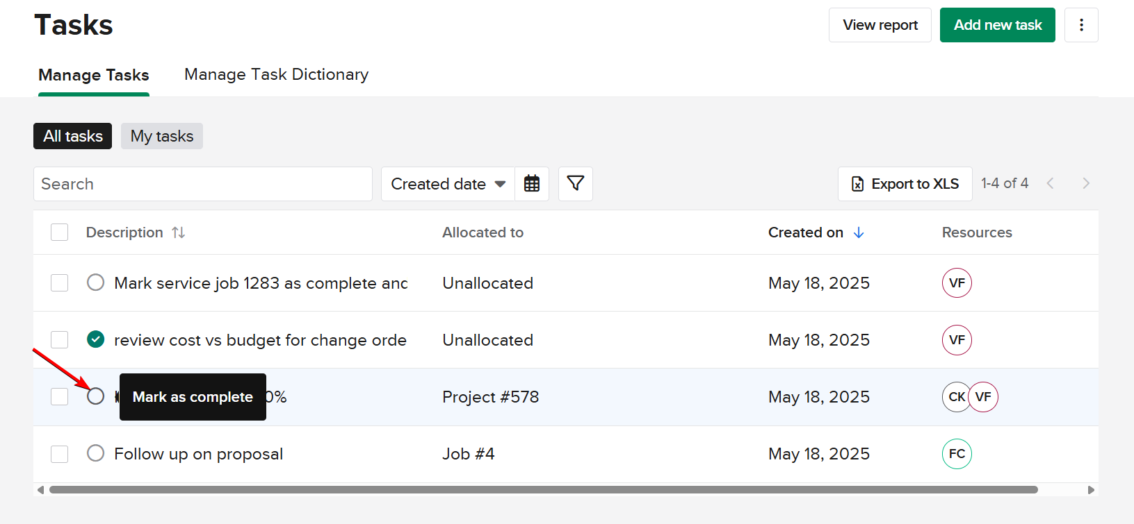The width and height of the screenshot is (1134, 524).
Task: Sort by Description column arrows
Action: [x=179, y=233]
